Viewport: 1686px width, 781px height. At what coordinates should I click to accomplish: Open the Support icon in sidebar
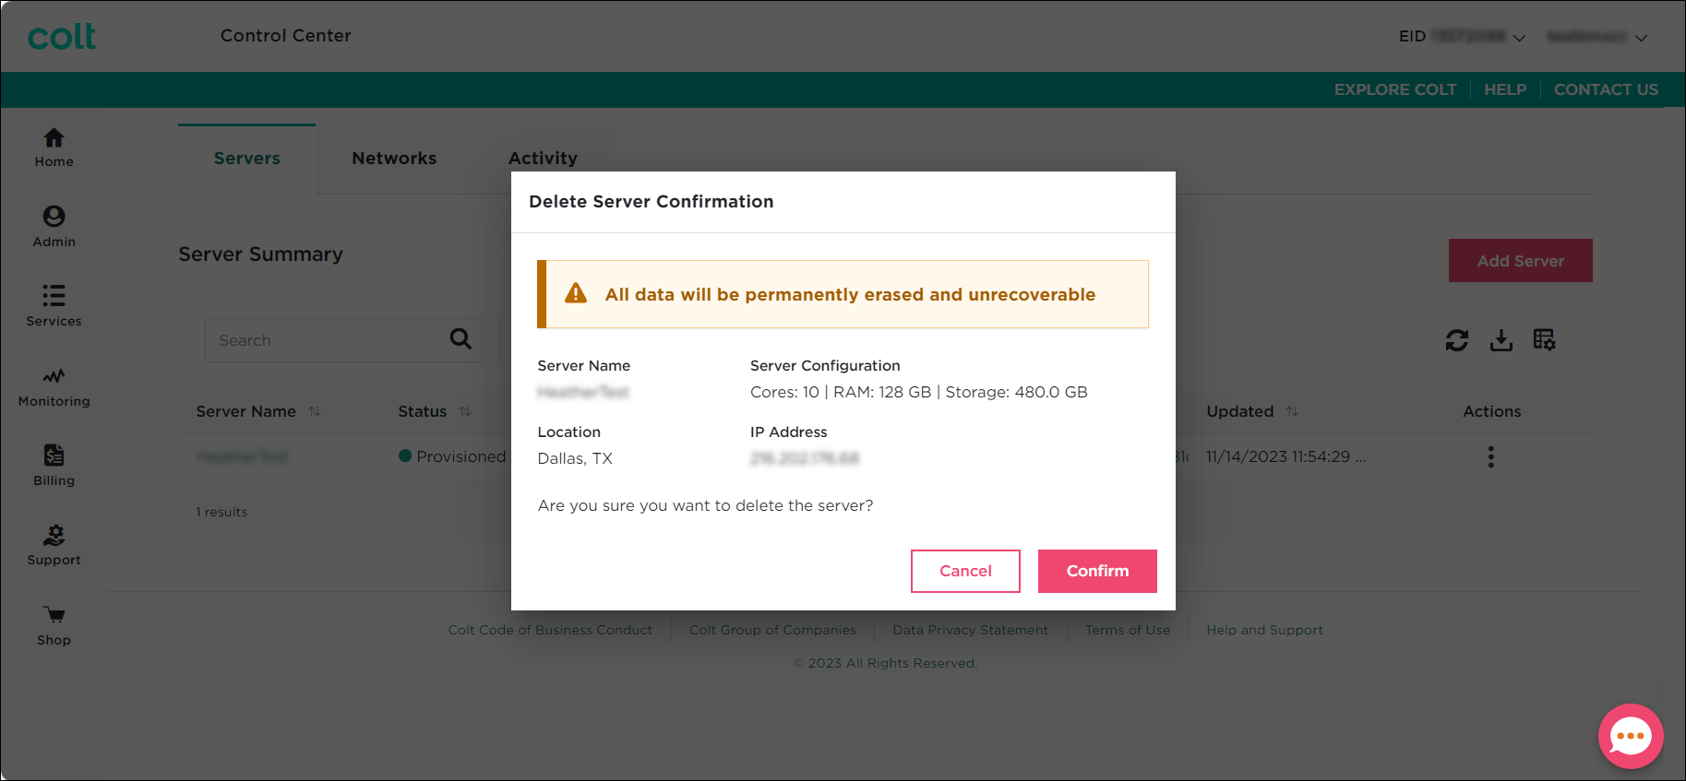pyautogui.click(x=54, y=535)
